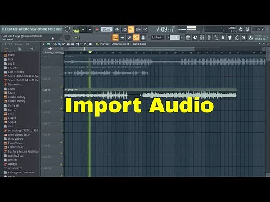Open the gang beat arrangement dropdown
The height and width of the screenshot is (202, 270).
point(140,44)
